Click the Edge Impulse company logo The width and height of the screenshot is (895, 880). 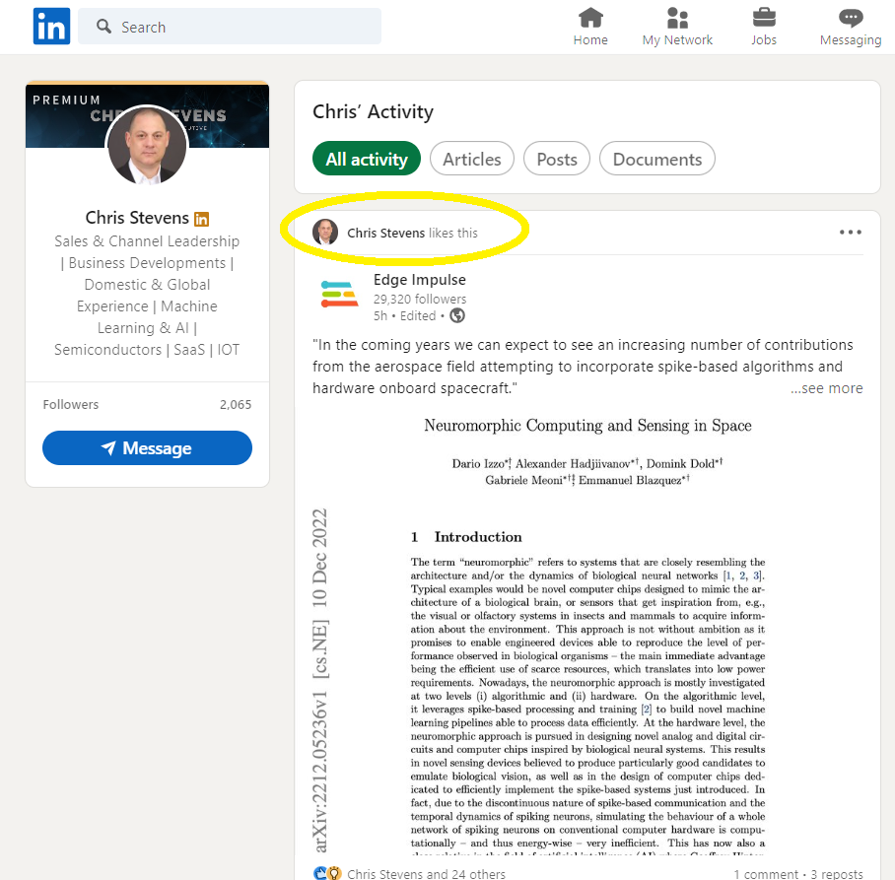[x=339, y=294]
